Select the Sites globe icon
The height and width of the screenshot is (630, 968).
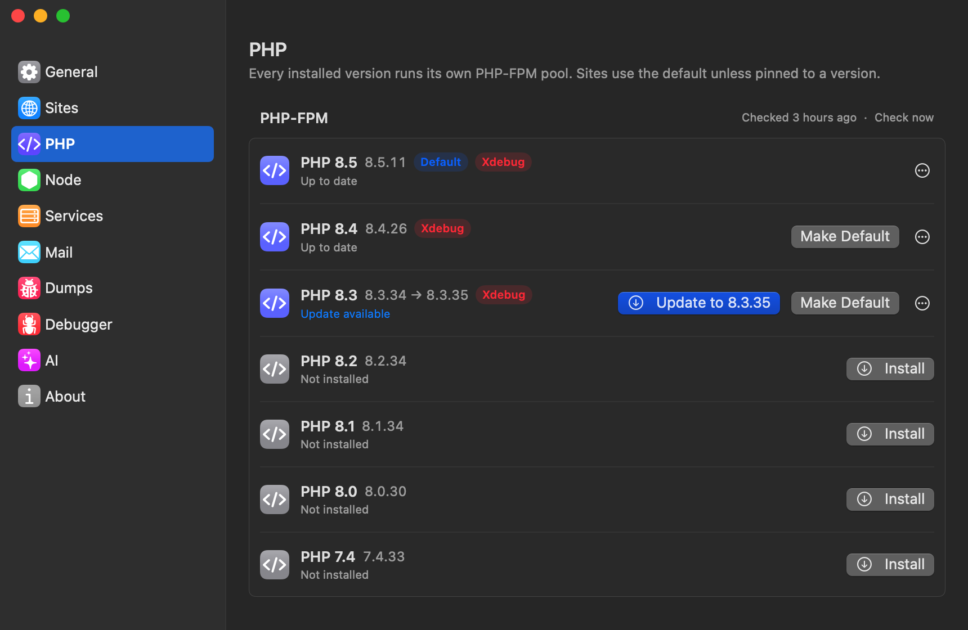pyautogui.click(x=29, y=108)
